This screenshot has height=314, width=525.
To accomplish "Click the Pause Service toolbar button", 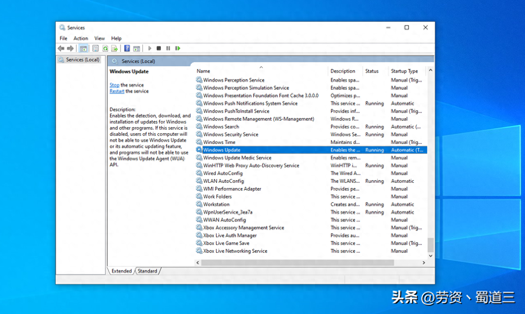I will pos(168,48).
